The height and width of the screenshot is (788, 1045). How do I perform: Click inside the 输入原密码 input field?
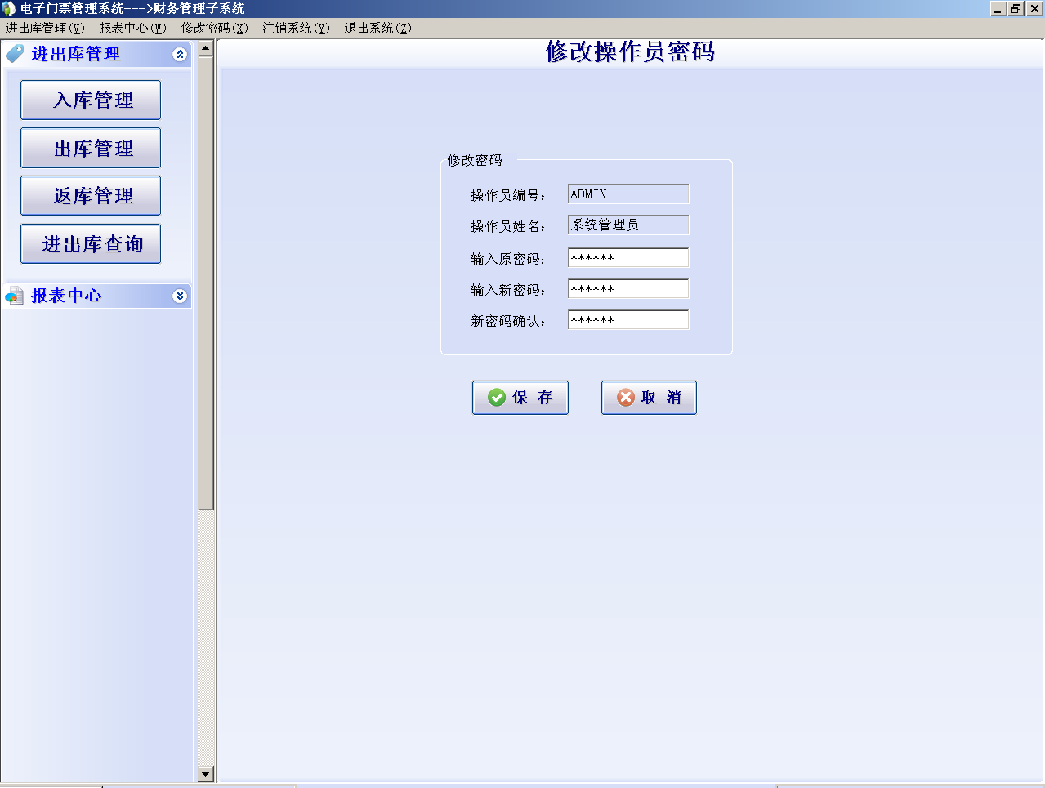pyautogui.click(x=627, y=257)
